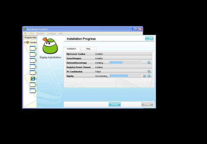This screenshot has width=207, height=144.
Task: Open the File menu in Sandboxie Control
Action: point(25,34)
